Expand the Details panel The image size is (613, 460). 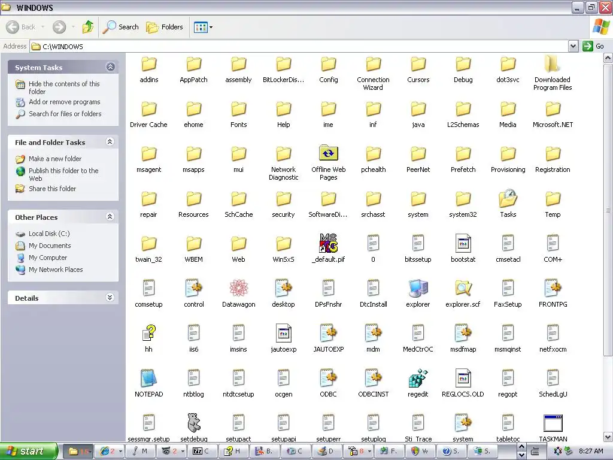point(110,297)
